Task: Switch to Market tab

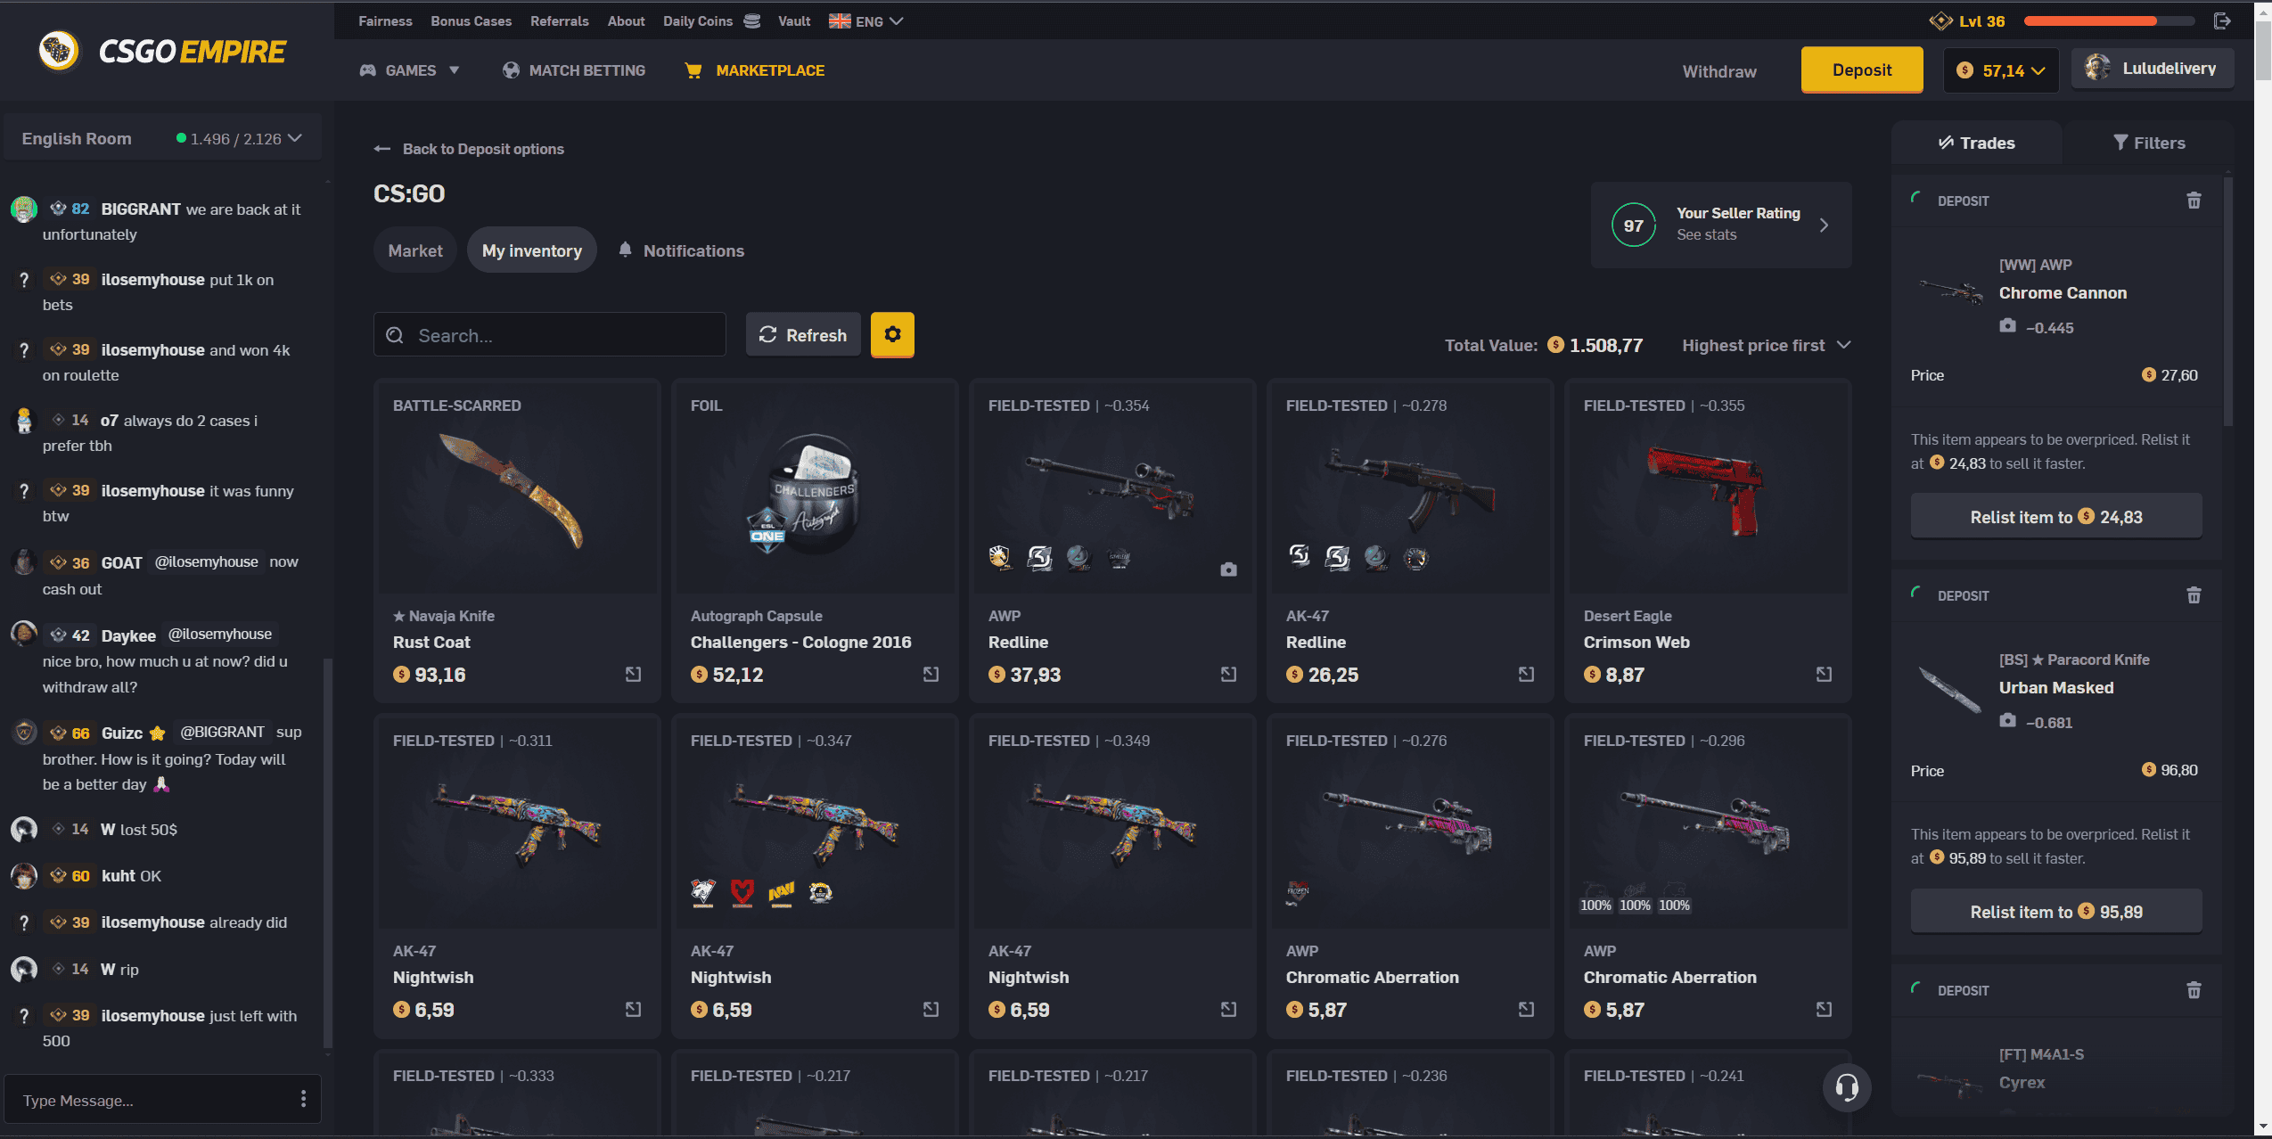Action: (x=415, y=250)
